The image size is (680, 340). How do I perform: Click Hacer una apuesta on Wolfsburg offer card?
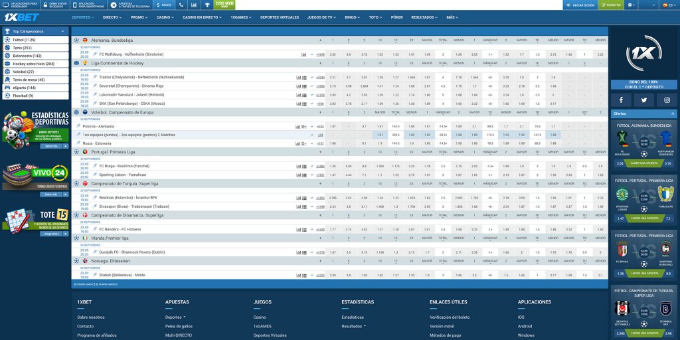(x=643, y=163)
